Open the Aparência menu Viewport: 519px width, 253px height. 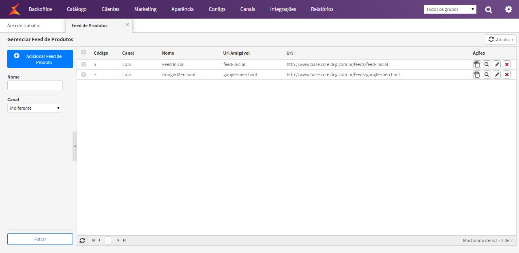pyautogui.click(x=182, y=9)
